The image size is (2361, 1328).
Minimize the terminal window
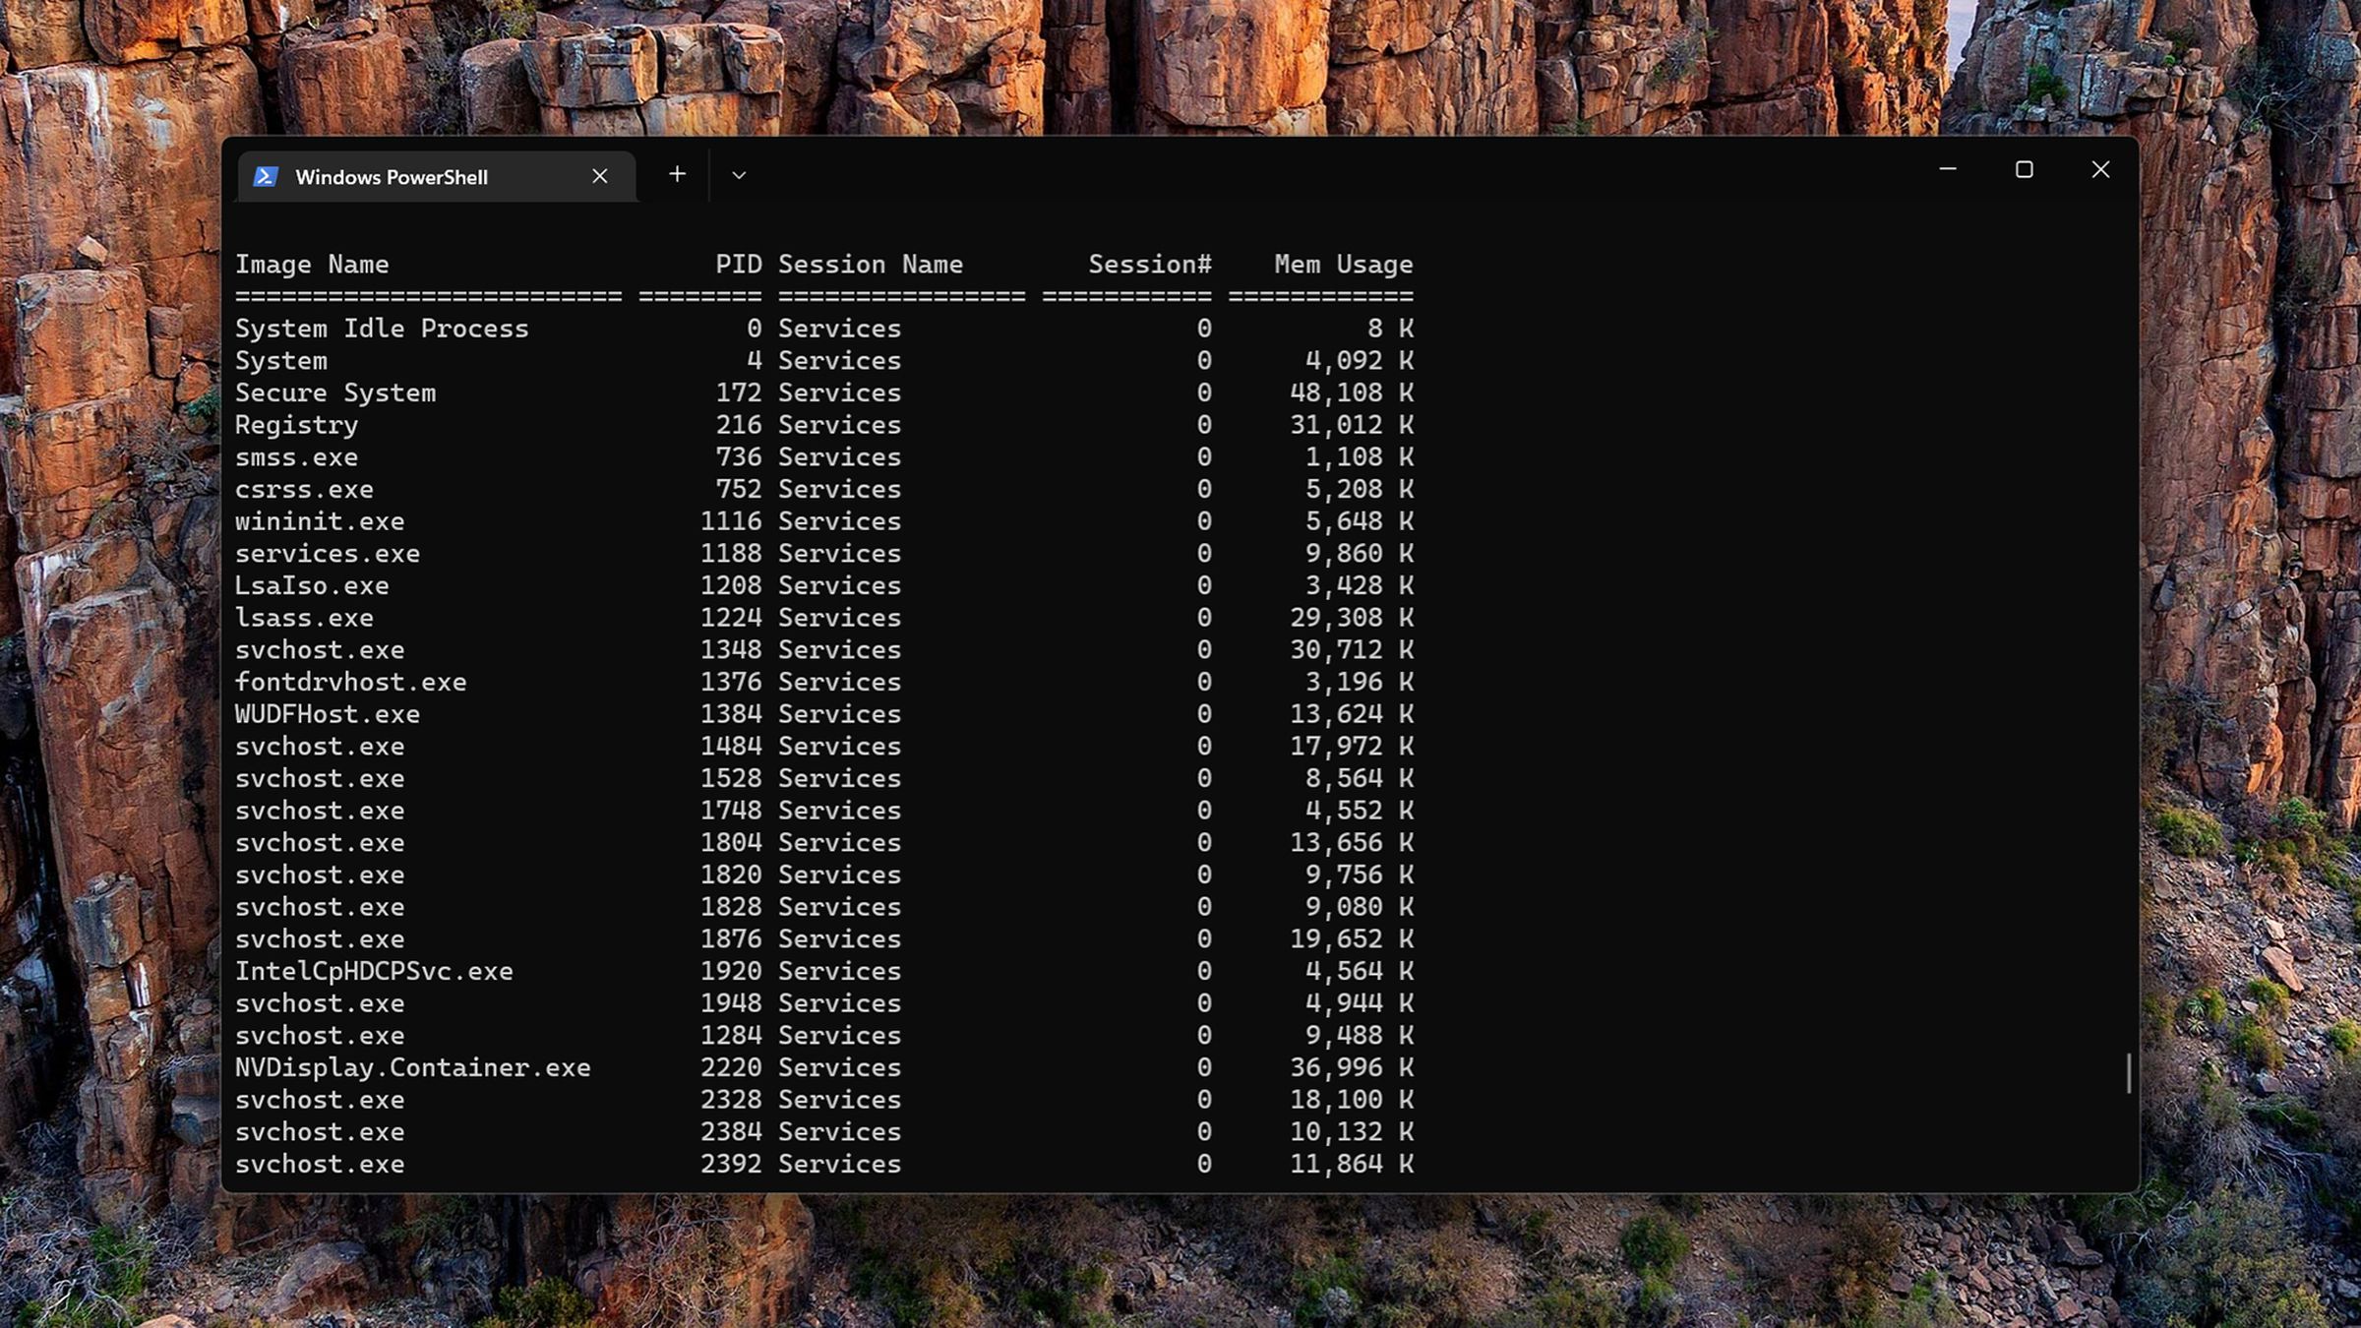[x=1947, y=169]
